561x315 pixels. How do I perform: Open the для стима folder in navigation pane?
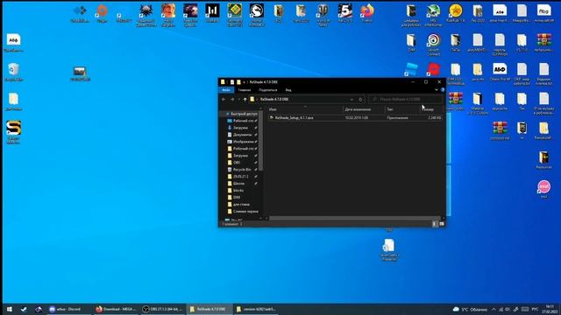241,204
